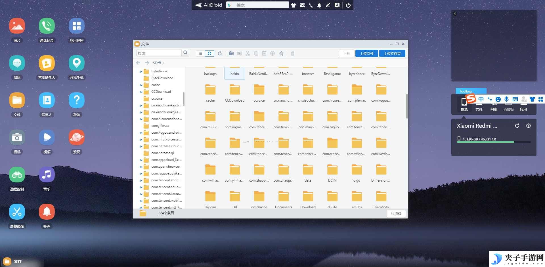Open the 通话记录 call log icon
Image resolution: width=545 pixels, height=267 pixels.
point(47,26)
